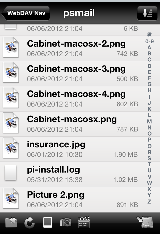
Task: Tap the blank page icon in toolbar
Action: tap(48, 222)
